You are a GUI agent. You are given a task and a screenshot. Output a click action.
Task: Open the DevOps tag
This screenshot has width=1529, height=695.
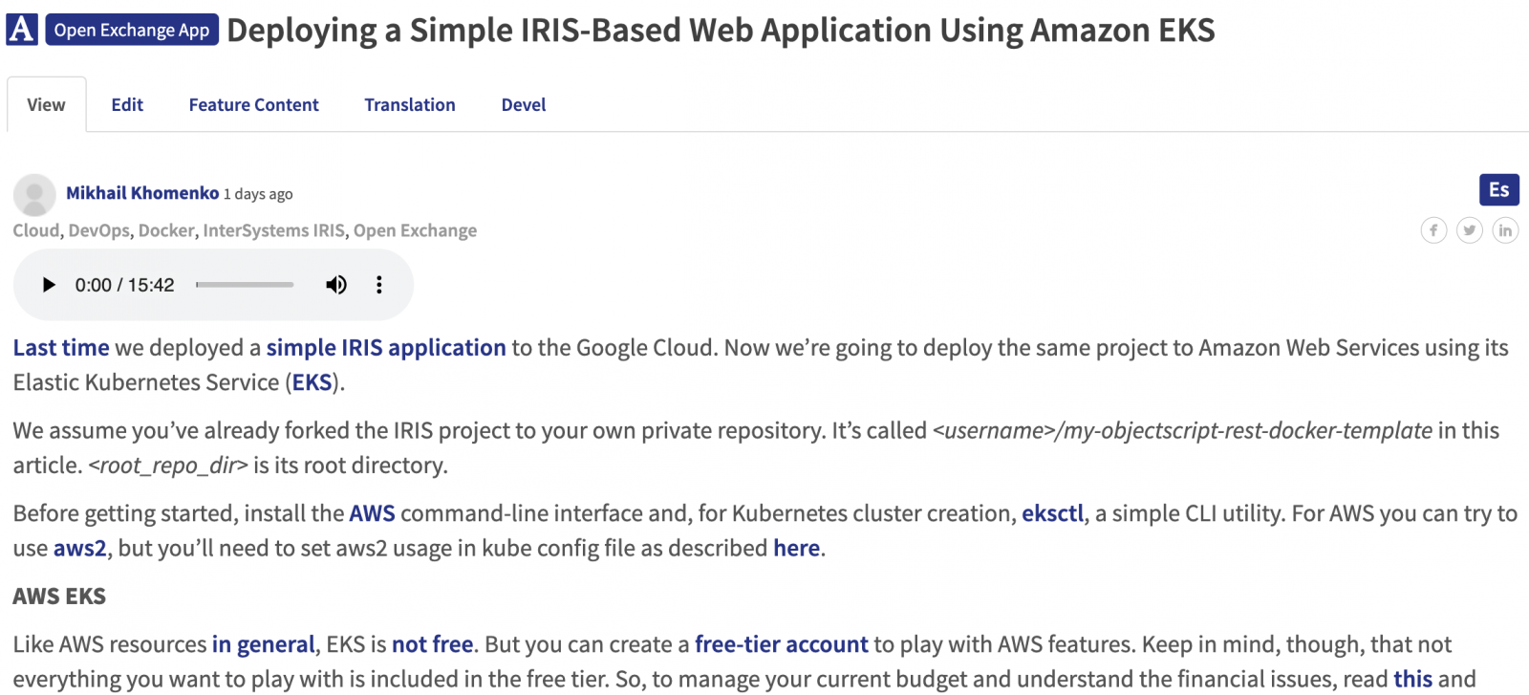pyautogui.click(x=98, y=230)
